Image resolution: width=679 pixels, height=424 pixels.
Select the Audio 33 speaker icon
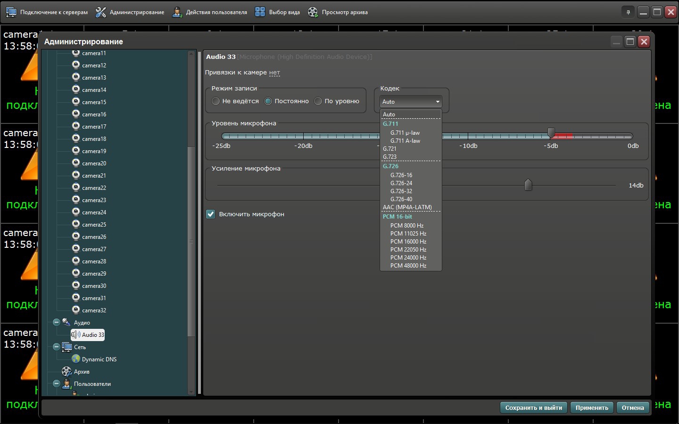coord(76,335)
